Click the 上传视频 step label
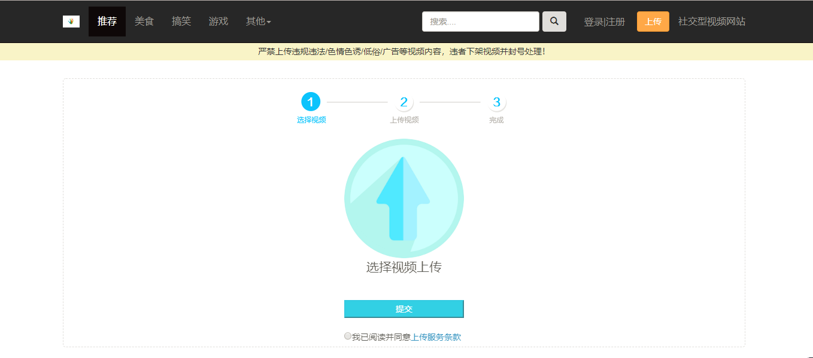This screenshot has height=358, width=813. coord(405,120)
